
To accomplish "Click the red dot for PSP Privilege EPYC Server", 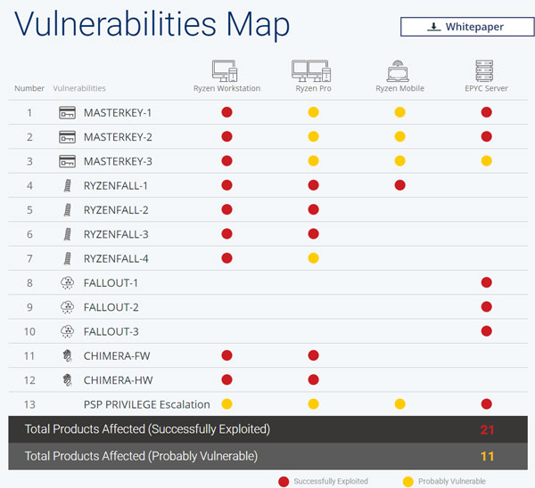I will tap(487, 404).
